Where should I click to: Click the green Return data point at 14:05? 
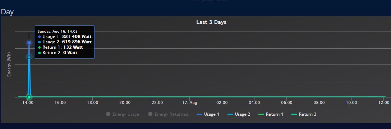click(x=29, y=97)
